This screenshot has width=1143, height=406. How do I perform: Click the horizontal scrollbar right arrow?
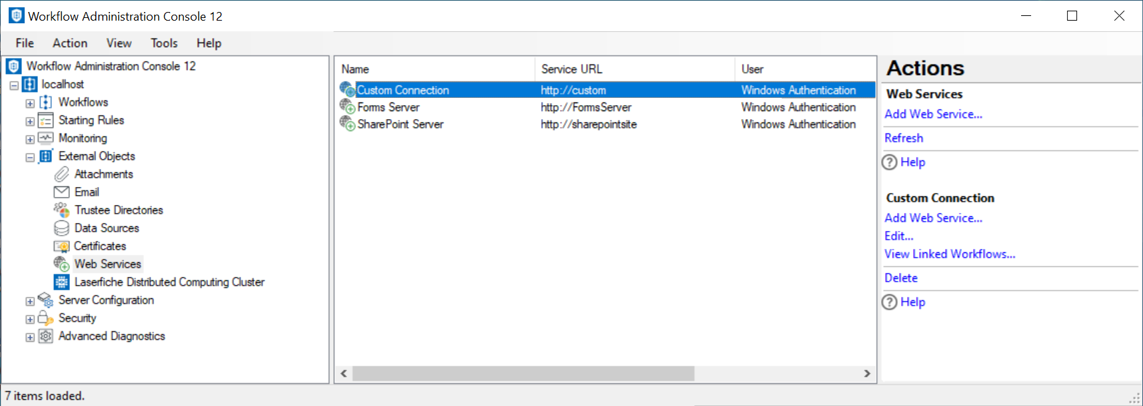coord(867,373)
